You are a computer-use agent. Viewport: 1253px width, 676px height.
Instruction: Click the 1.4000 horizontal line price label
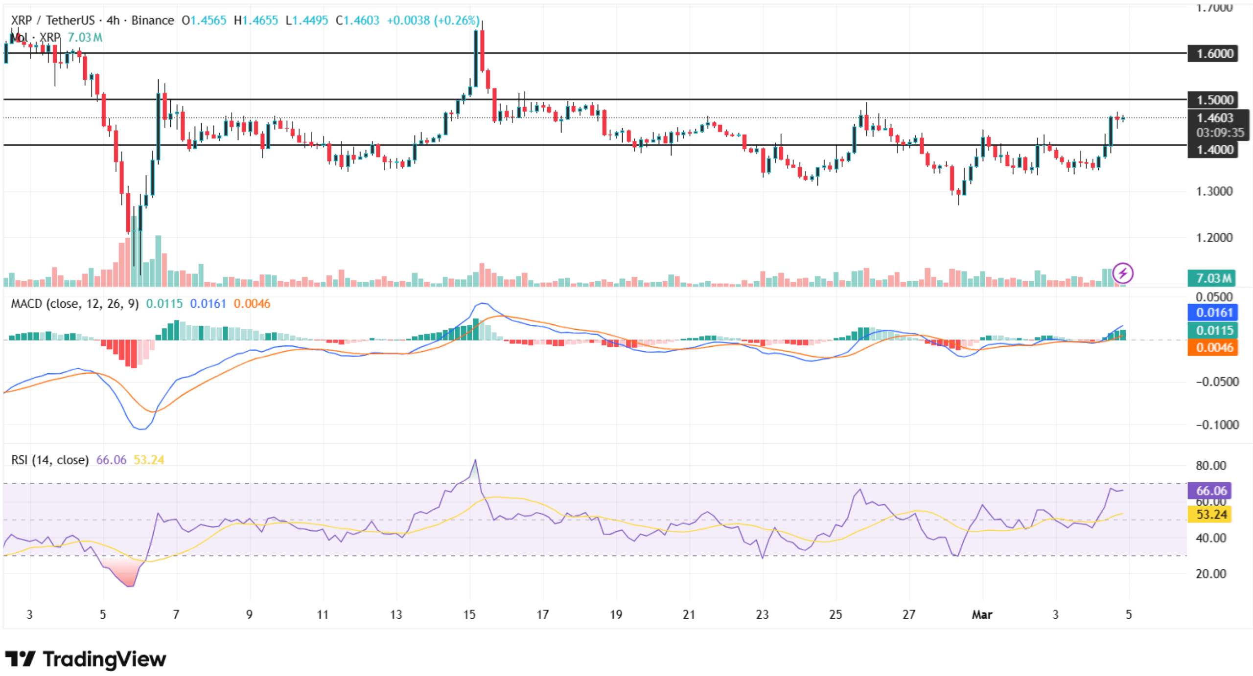coord(1212,150)
